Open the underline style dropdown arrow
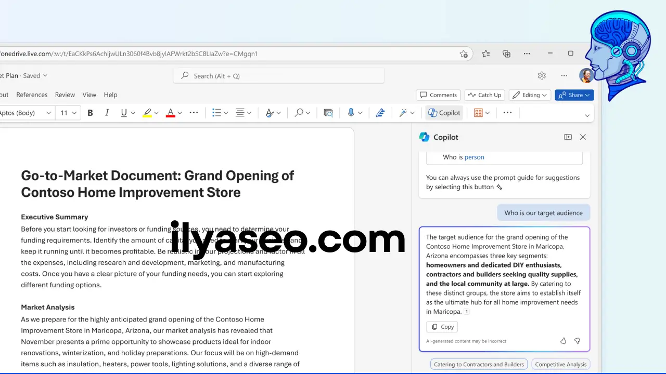Image resolution: width=666 pixels, height=374 pixels. tap(133, 113)
